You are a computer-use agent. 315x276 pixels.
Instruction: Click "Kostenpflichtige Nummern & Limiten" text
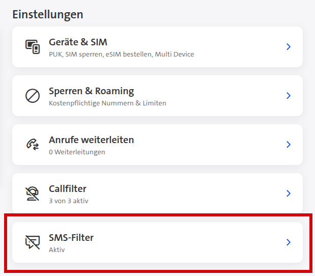107,103
